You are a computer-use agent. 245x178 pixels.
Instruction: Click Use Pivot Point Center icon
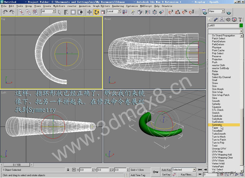click(x=125, y=12)
